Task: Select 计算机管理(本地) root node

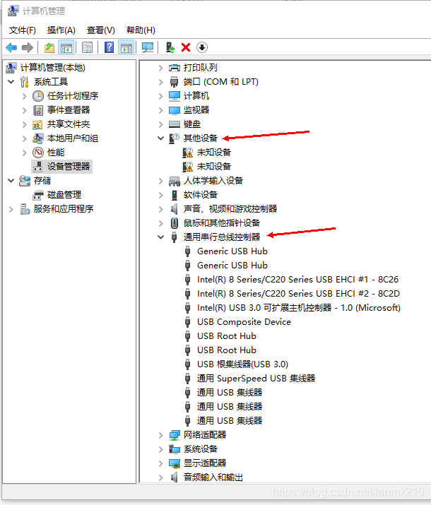Action: coord(52,68)
